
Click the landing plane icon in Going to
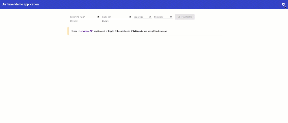130,17
